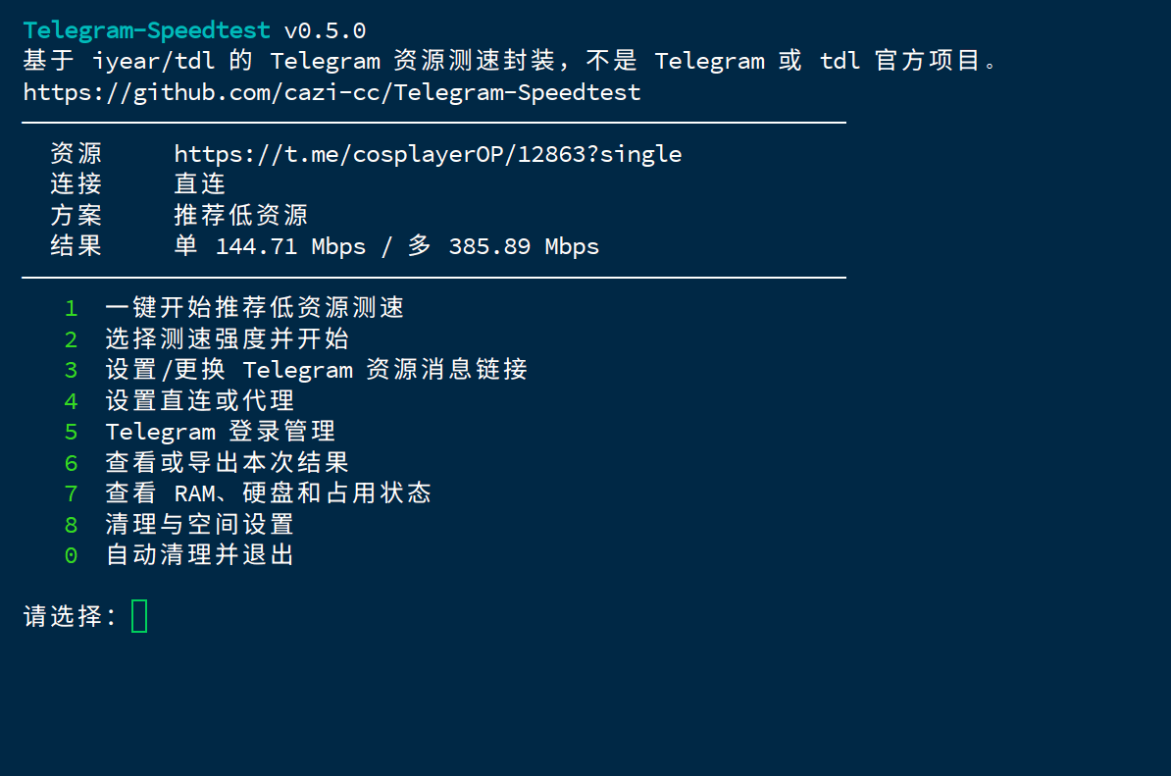Click the 385.89 Mbps multi-thread result
This screenshot has width=1171, height=776.
coord(524,246)
